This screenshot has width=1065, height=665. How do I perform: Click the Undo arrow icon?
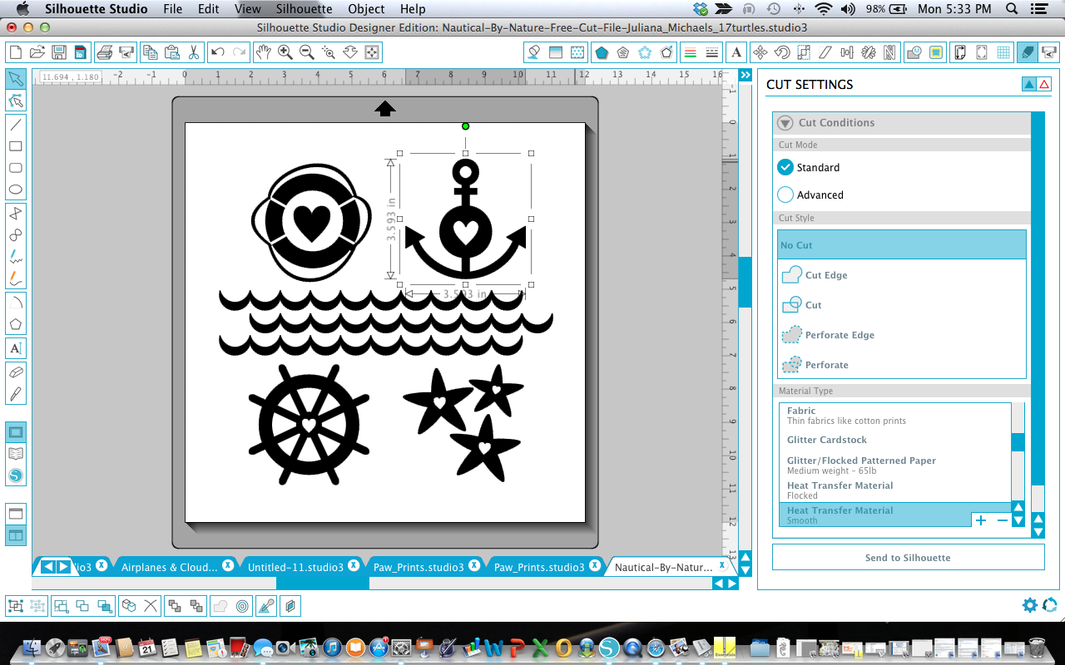point(218,52)
